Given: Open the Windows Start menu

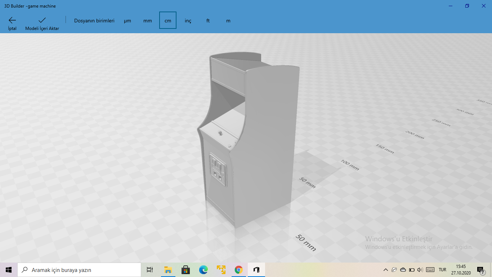Looking at the screenshot, I should (x=9, y=270).
